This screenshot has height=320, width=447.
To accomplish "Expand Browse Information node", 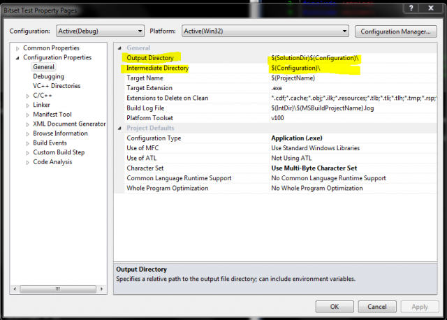I will (x=27, y=133).
